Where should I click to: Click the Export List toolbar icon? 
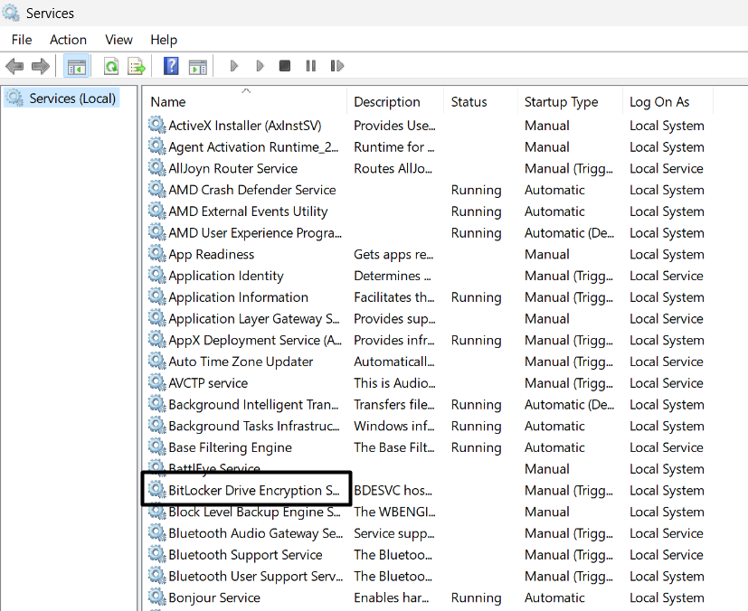click(137, 66)
